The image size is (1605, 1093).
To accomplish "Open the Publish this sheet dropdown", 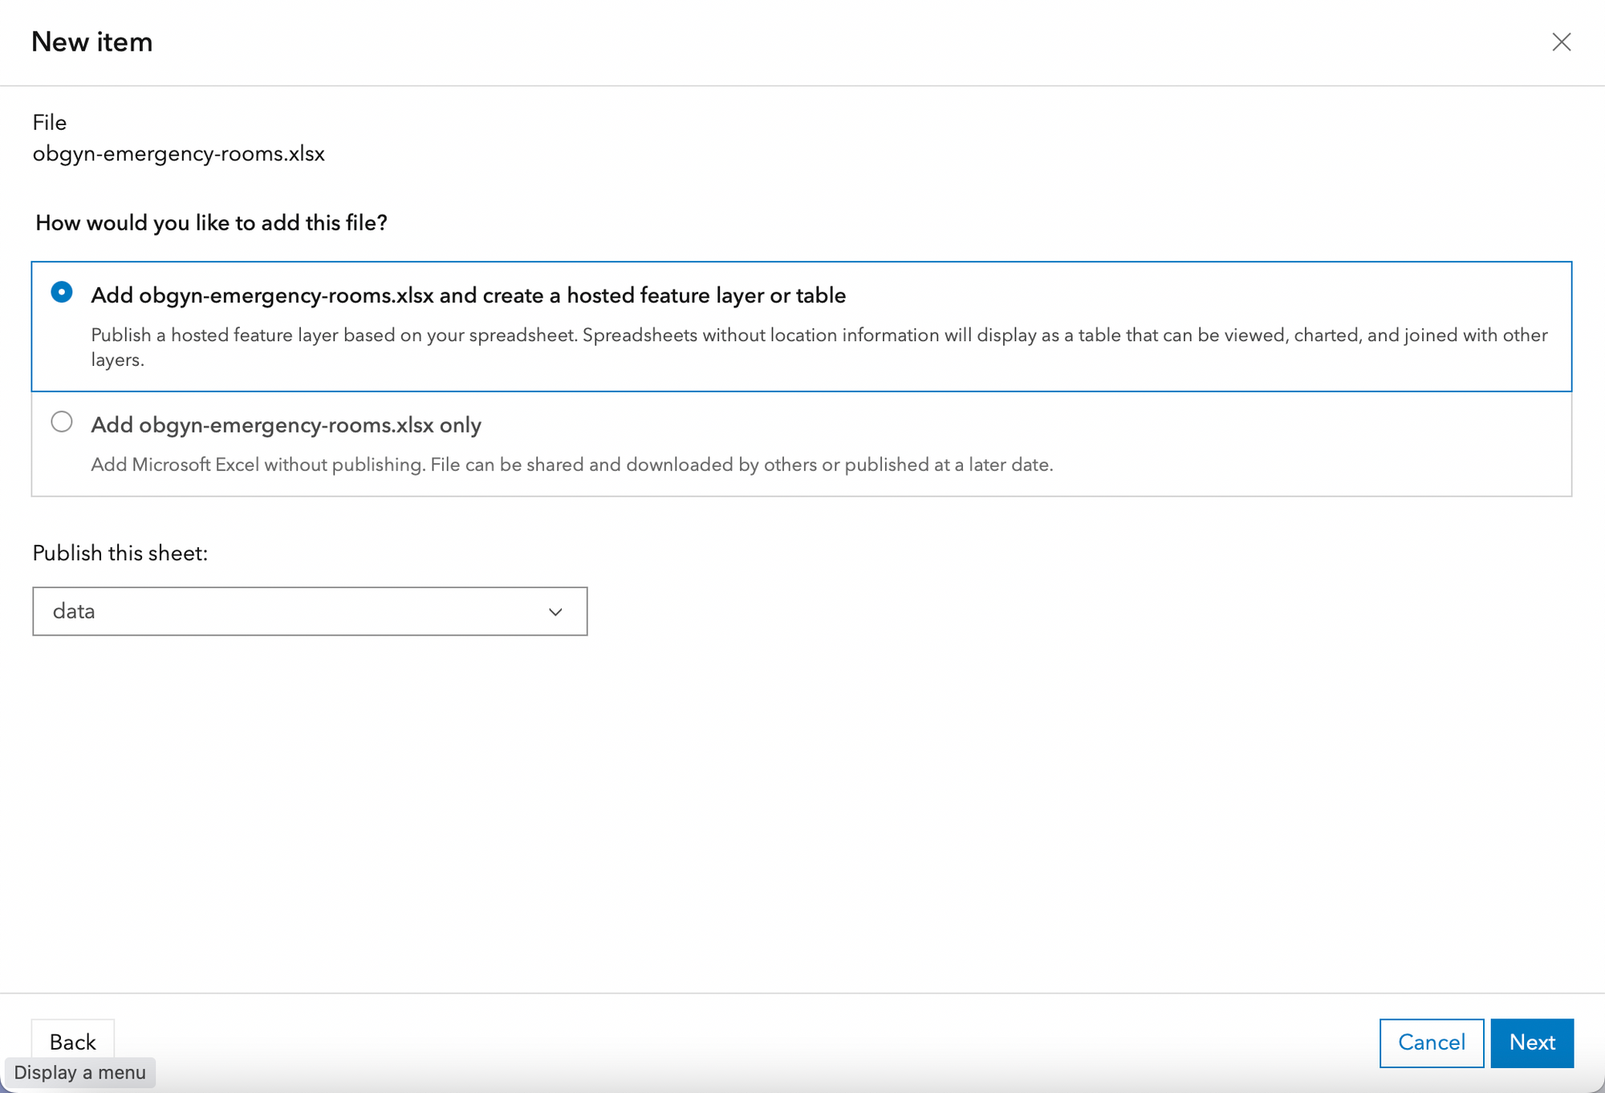I will 310,612.
